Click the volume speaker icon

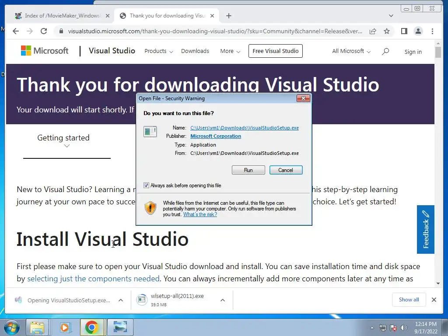[404, 328]
